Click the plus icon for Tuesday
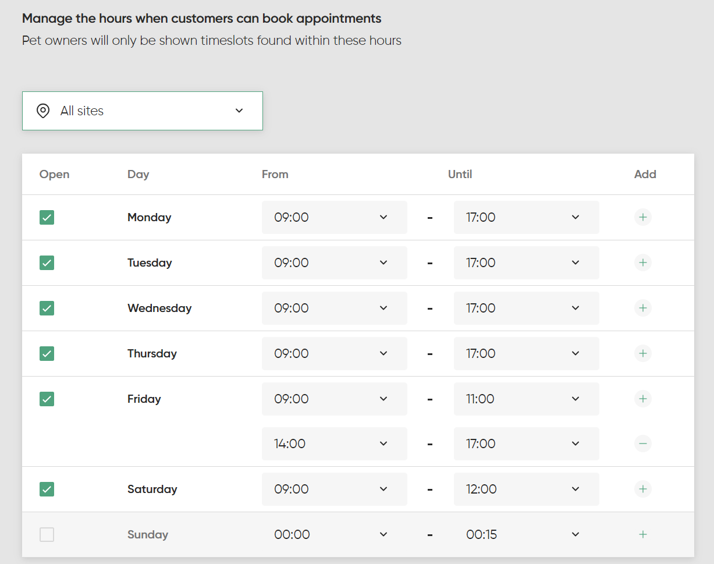Viewport: 714px width, 564px height. [x=642, y=263]
